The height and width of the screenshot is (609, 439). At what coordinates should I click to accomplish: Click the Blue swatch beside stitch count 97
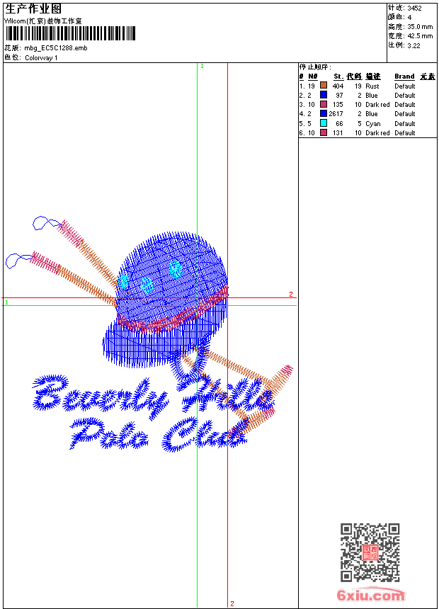[x=323, y=95]
